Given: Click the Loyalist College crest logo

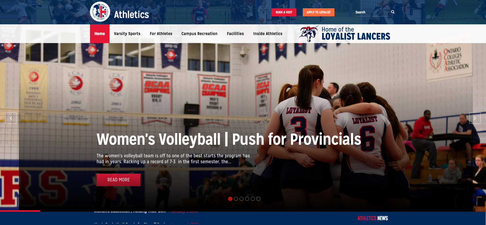Looking at the screenshot, I should 100,12.
